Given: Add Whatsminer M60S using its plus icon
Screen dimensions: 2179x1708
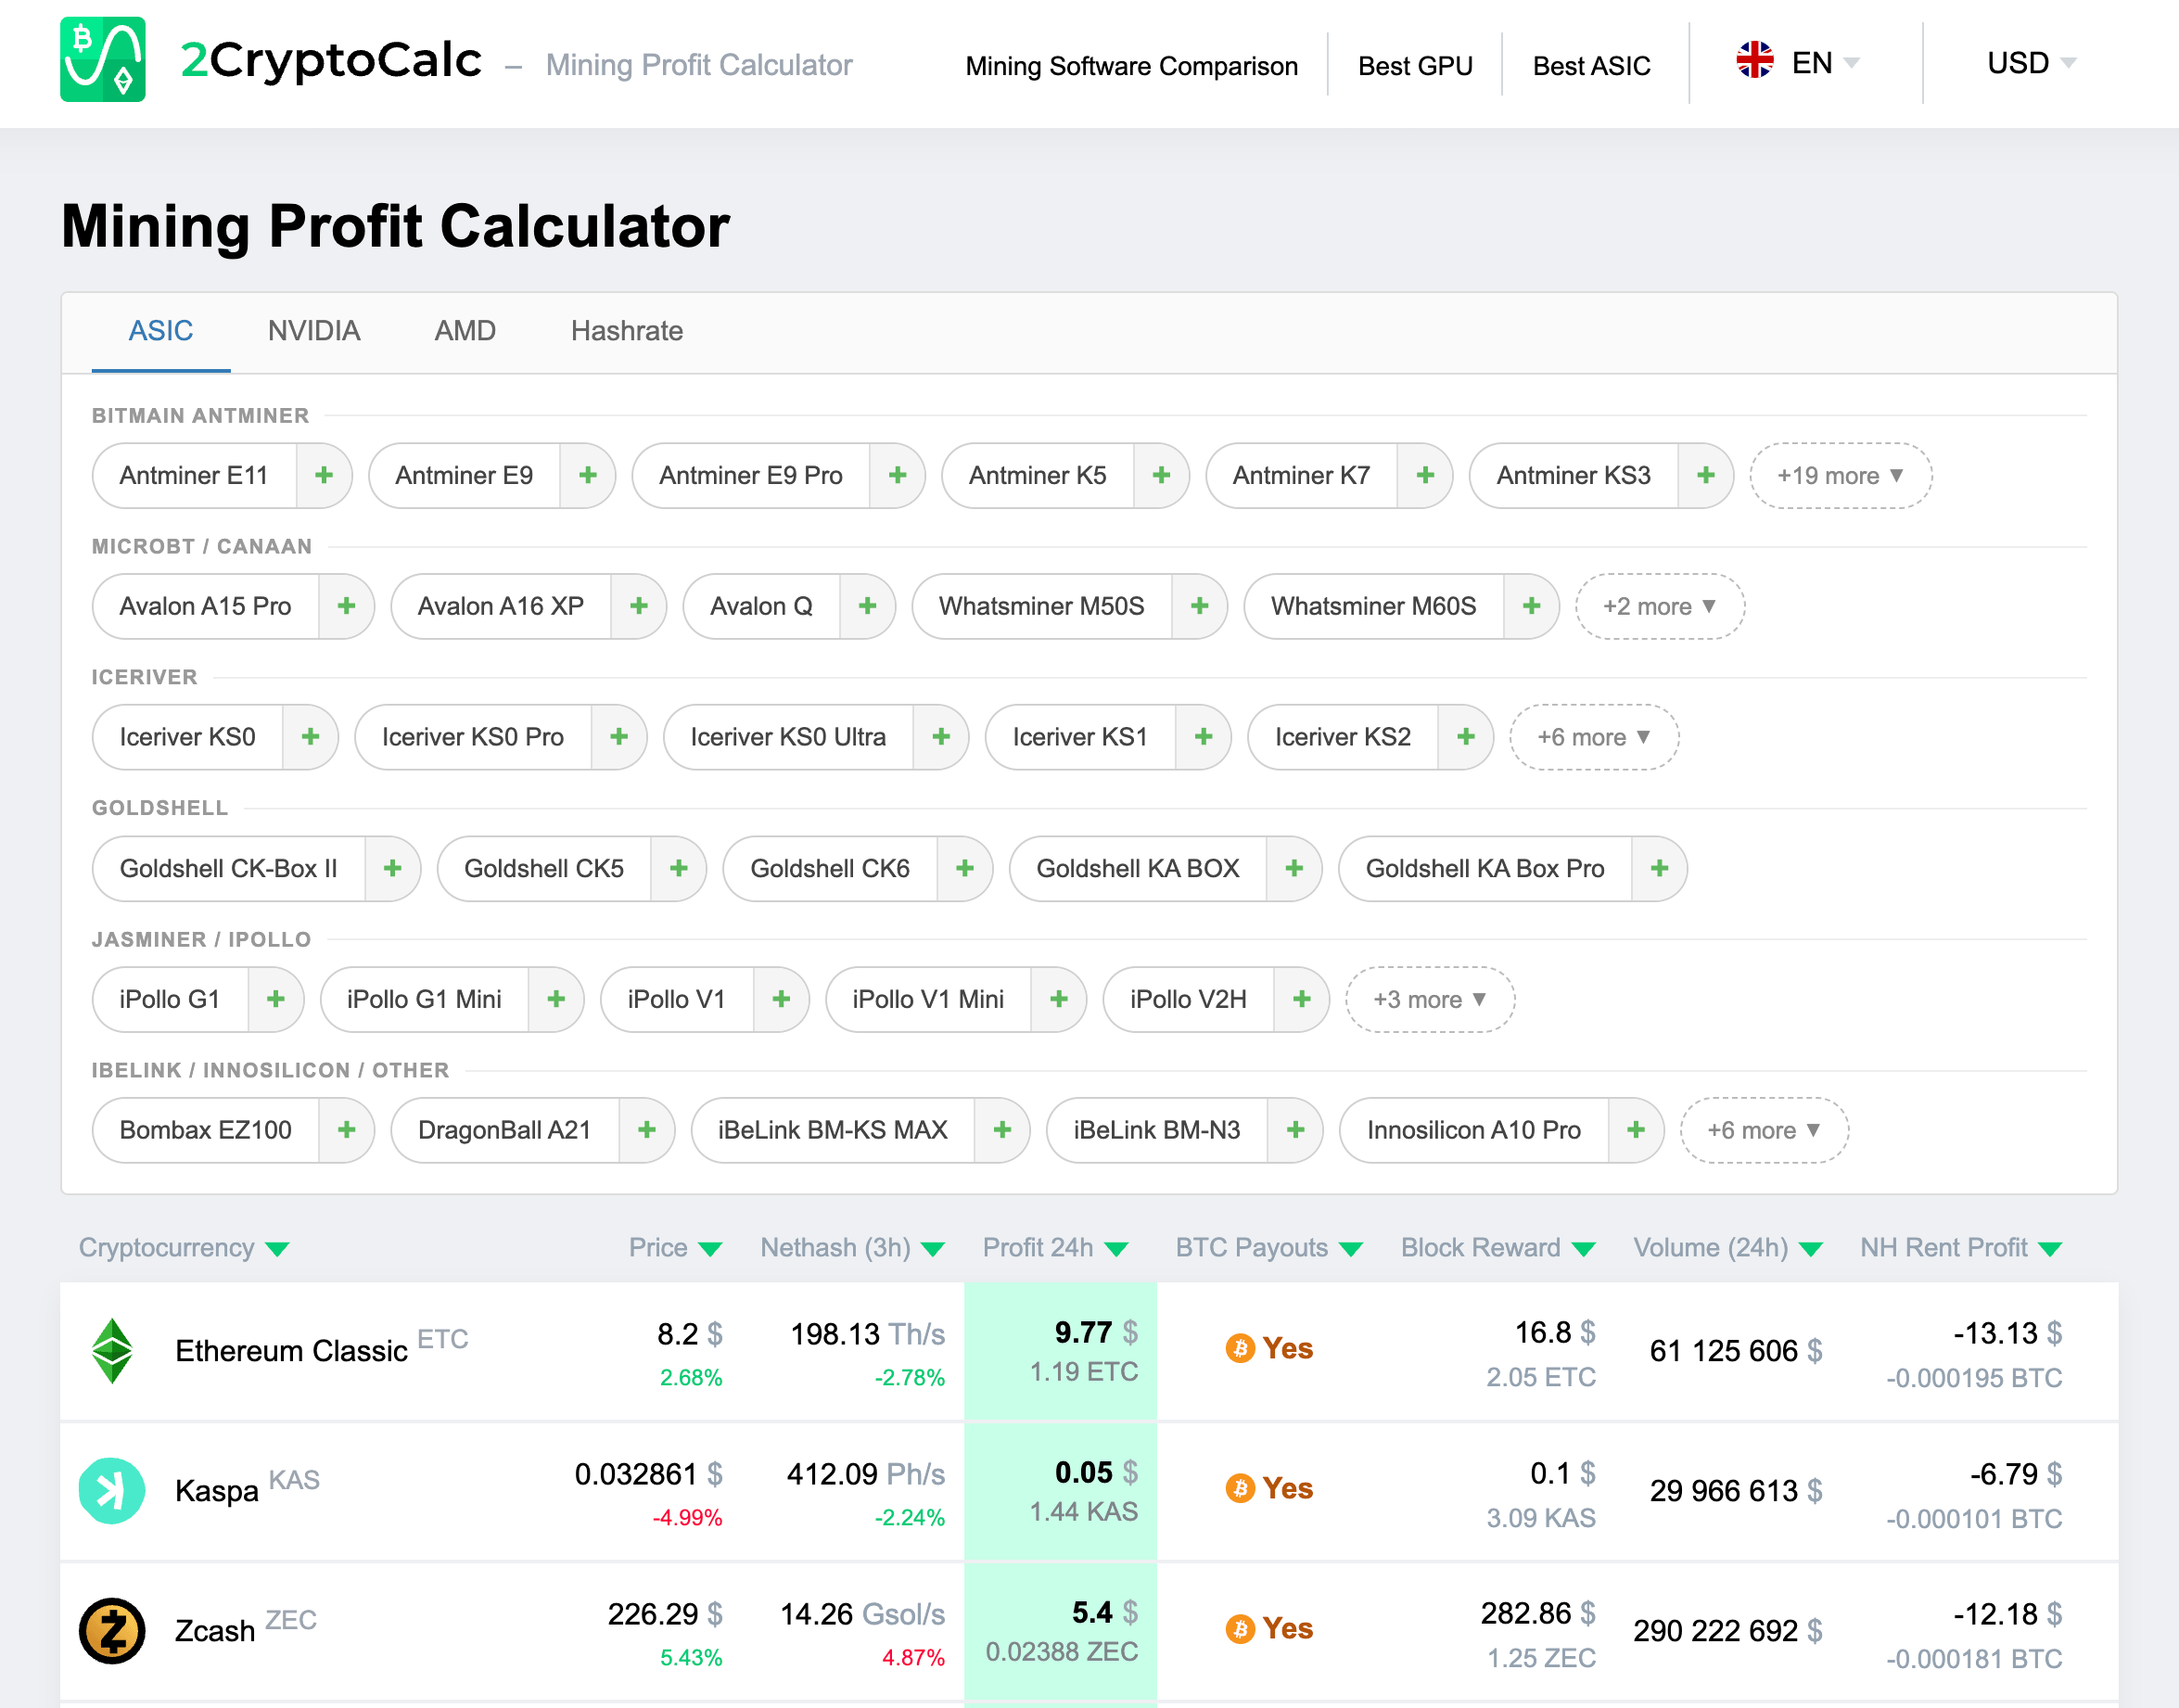Looking at the screenshot, I should coord(1531,606).
